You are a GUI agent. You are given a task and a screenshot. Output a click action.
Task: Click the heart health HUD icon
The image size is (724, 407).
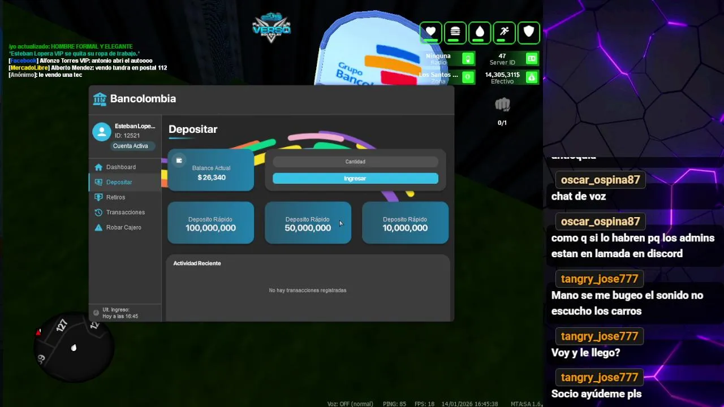pyautogui.click(x=430, y=32)
